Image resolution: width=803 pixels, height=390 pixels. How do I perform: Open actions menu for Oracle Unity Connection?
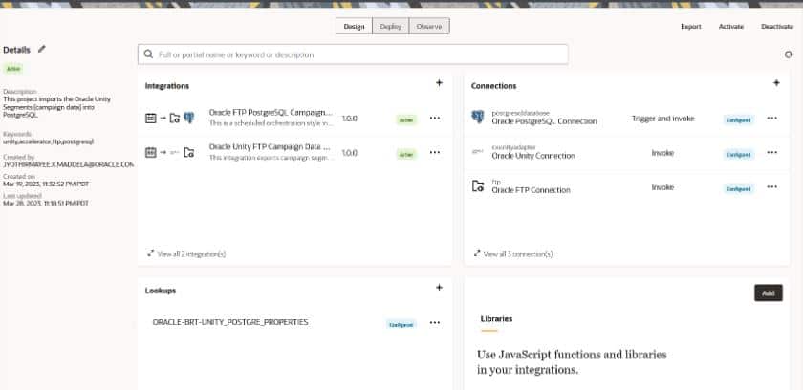coord(771,153)
